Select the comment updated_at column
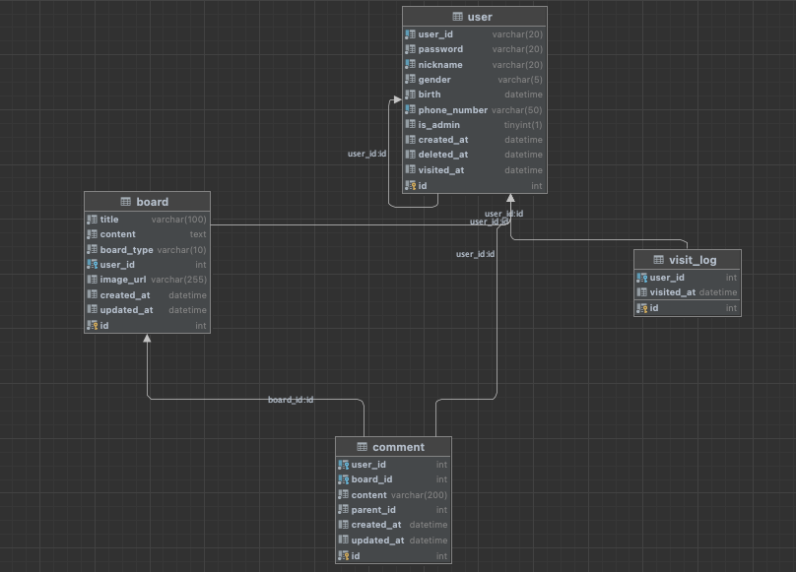Image resolution: width=796 pixels, height=572 pixels. click(x=393, y=540)
